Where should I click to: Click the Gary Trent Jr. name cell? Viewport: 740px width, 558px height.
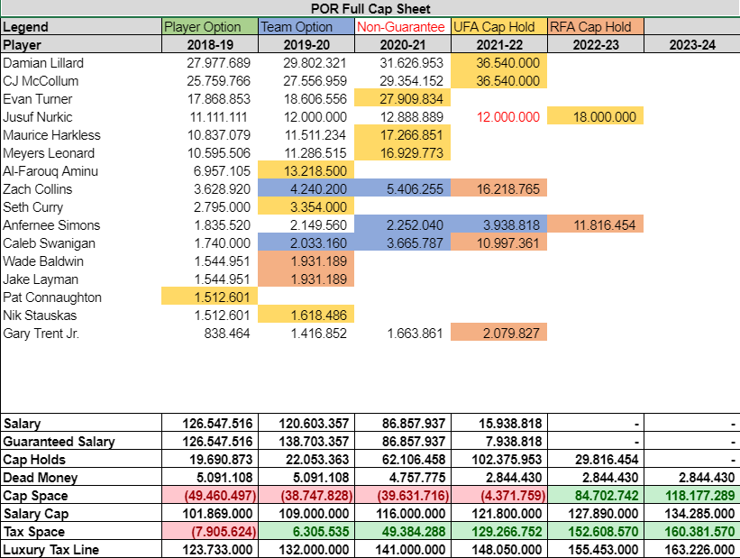[x=80, y=334]
